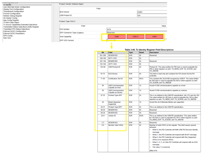Edit the BCD Device value field
The width and height of the screenshot is (203, 154).
click(152, 12)
